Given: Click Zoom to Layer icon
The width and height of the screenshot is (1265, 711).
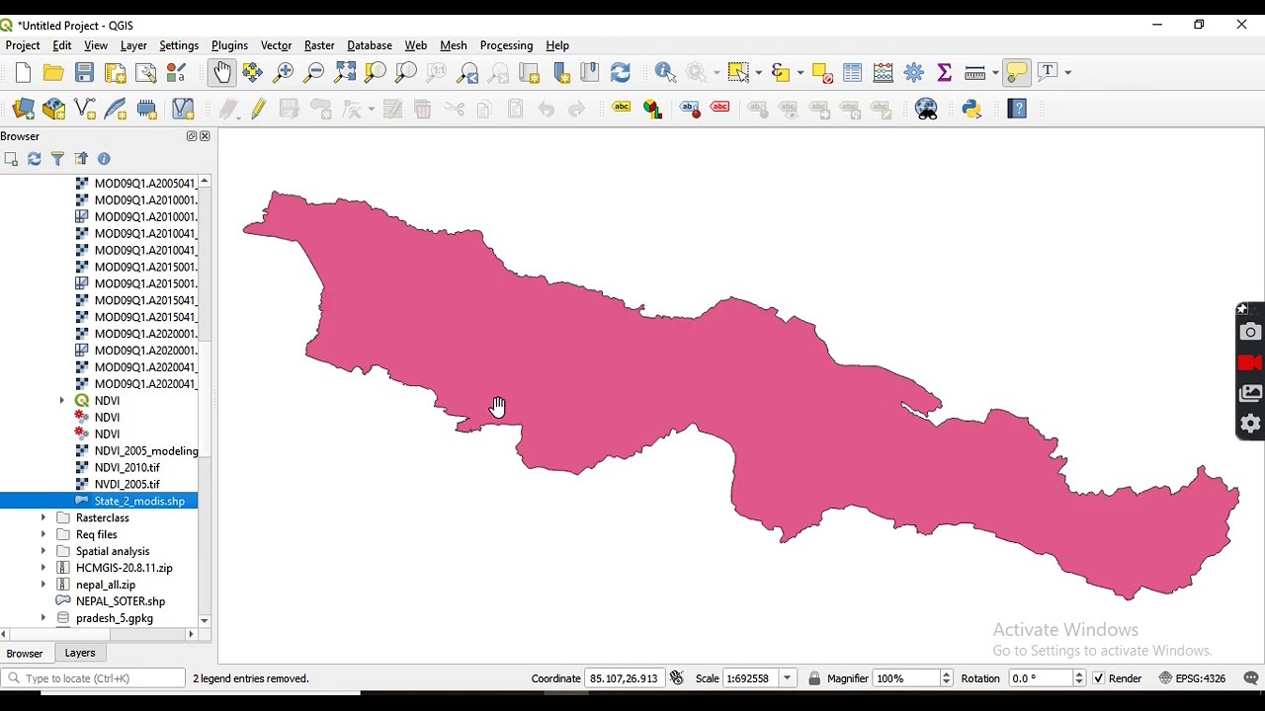Looking at the screenshot, I should tap(405, 72).
